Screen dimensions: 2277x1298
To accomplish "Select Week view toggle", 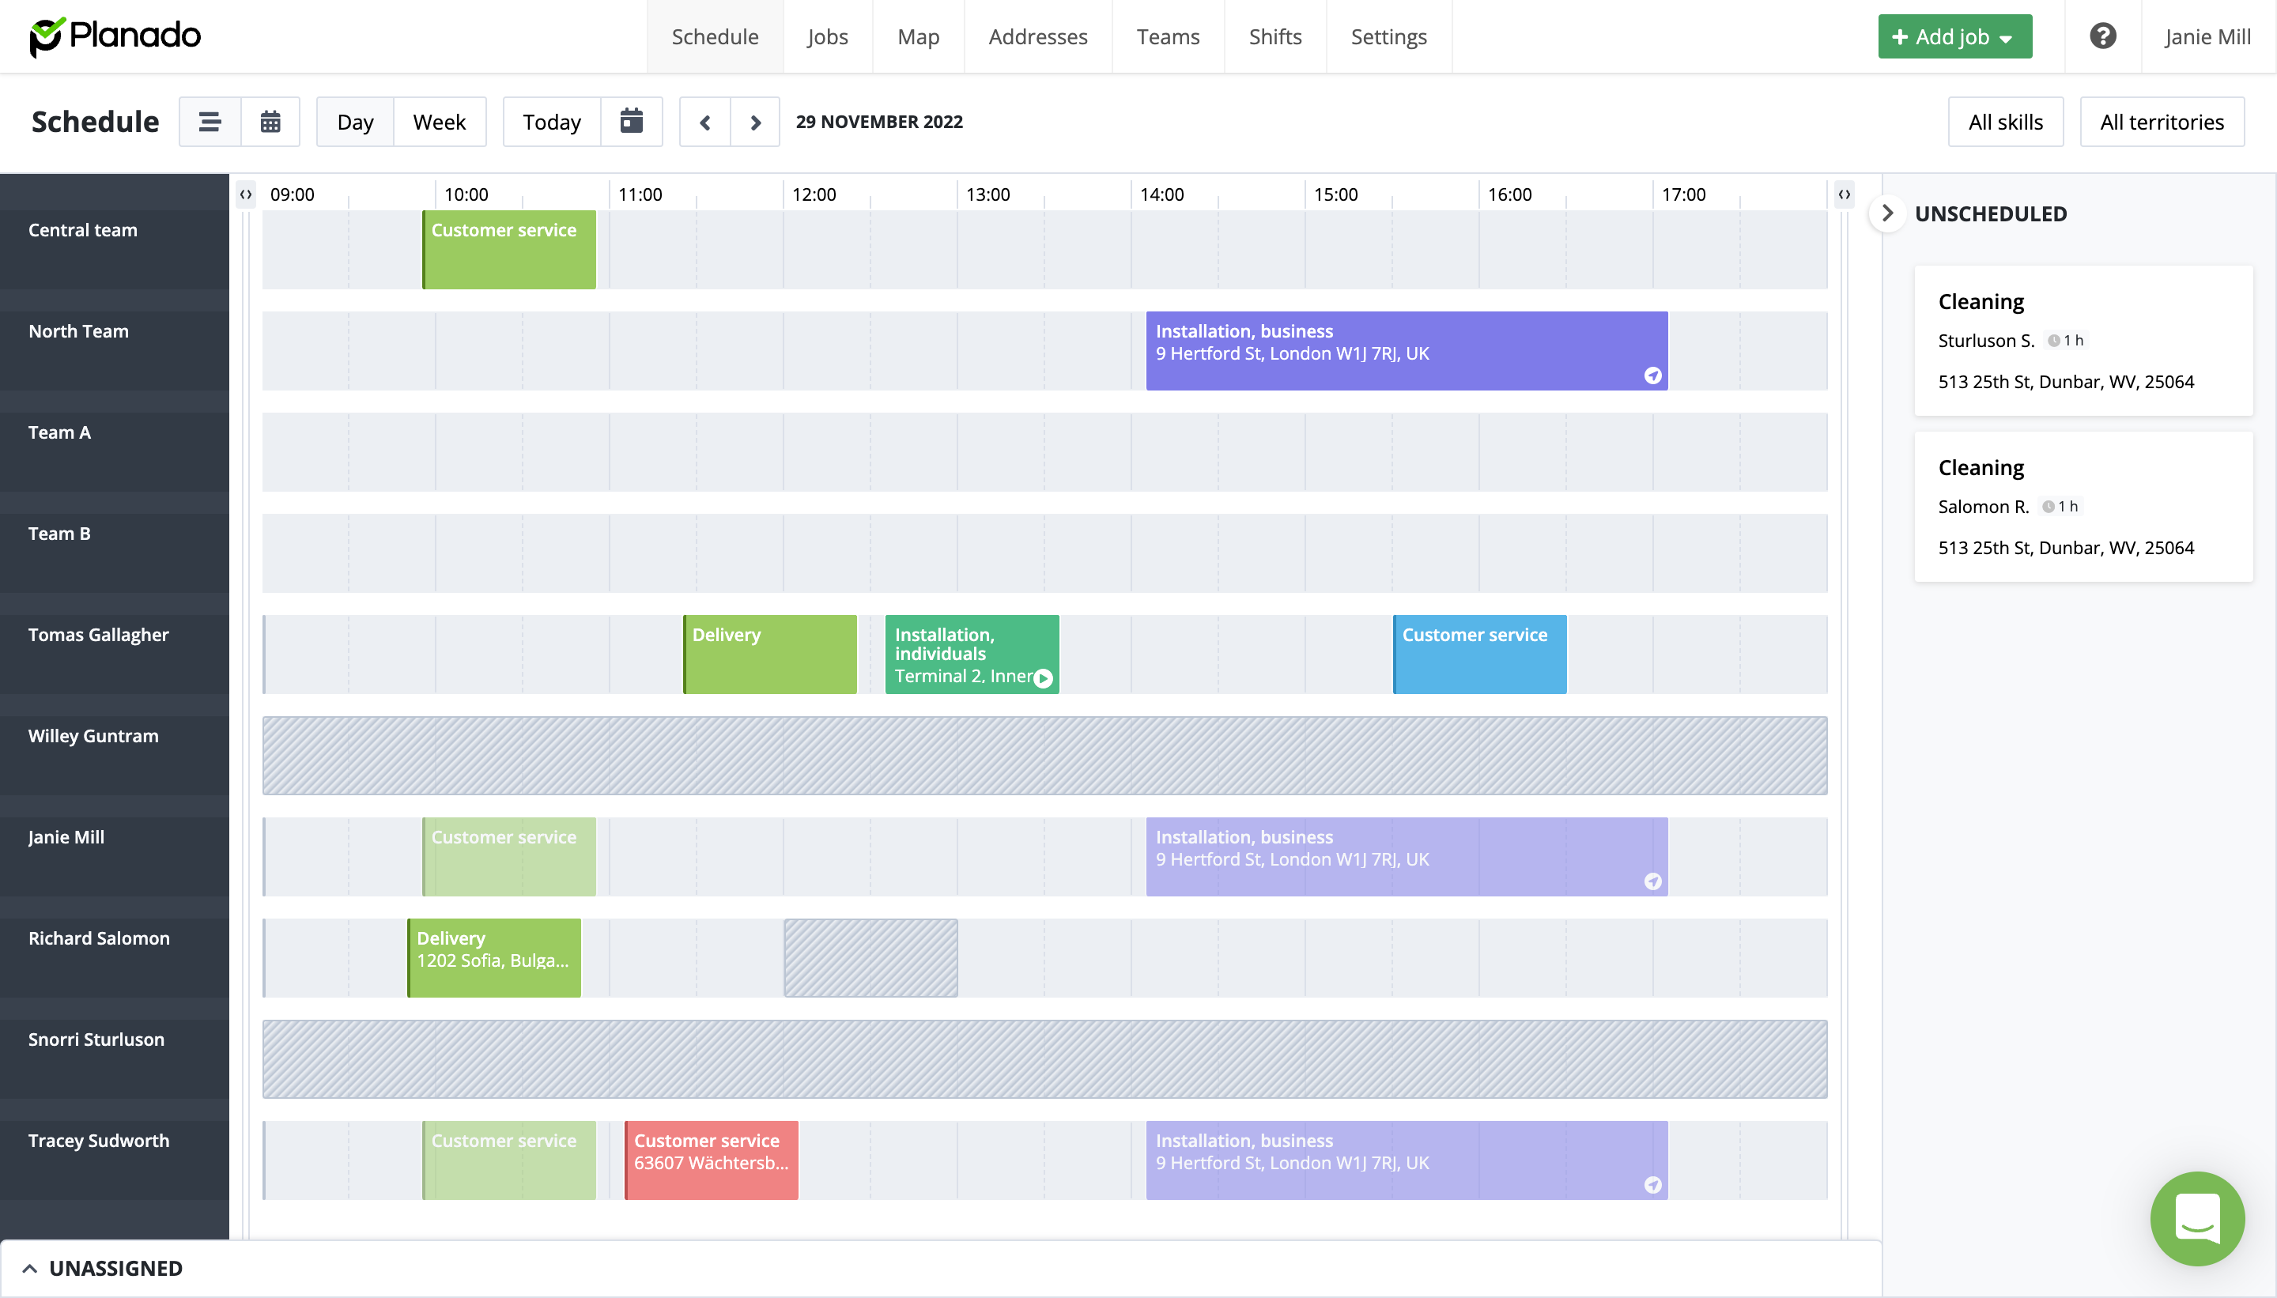I will [439, 123].
